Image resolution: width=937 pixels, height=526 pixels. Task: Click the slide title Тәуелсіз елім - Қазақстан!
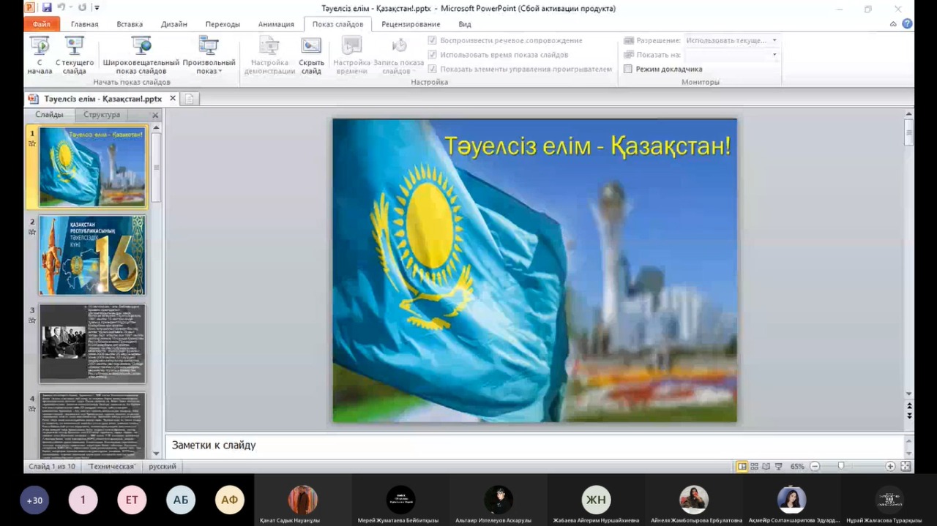588,146
